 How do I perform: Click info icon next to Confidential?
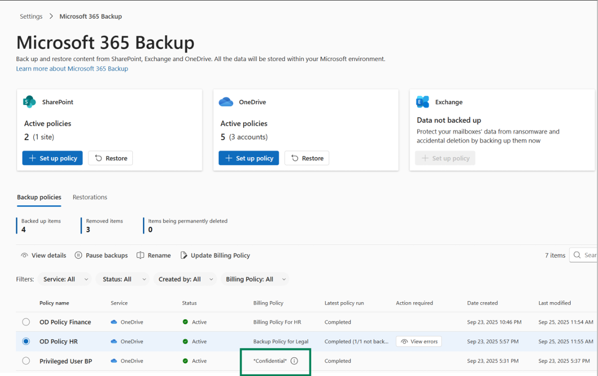pos(294,361)
